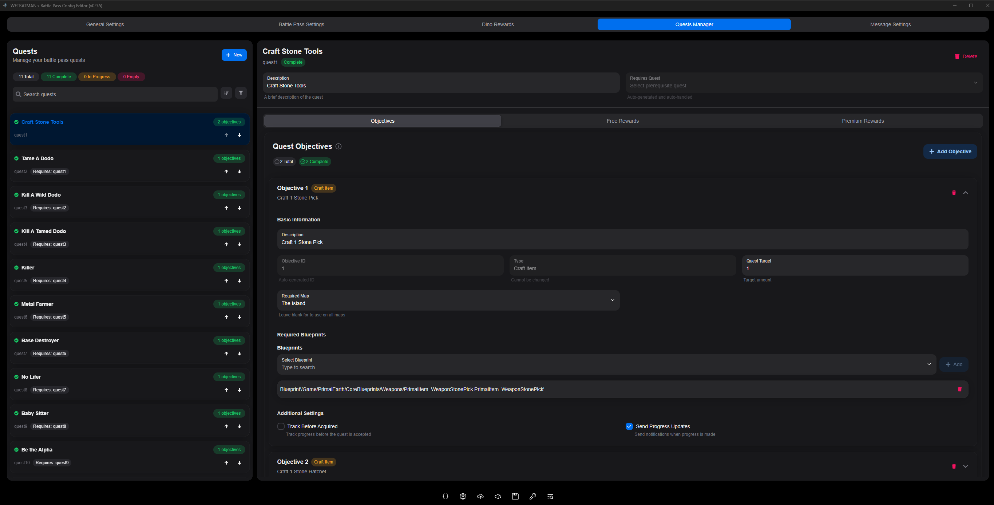Move Kill A Wild Dodo quest up

coord(226,208)
